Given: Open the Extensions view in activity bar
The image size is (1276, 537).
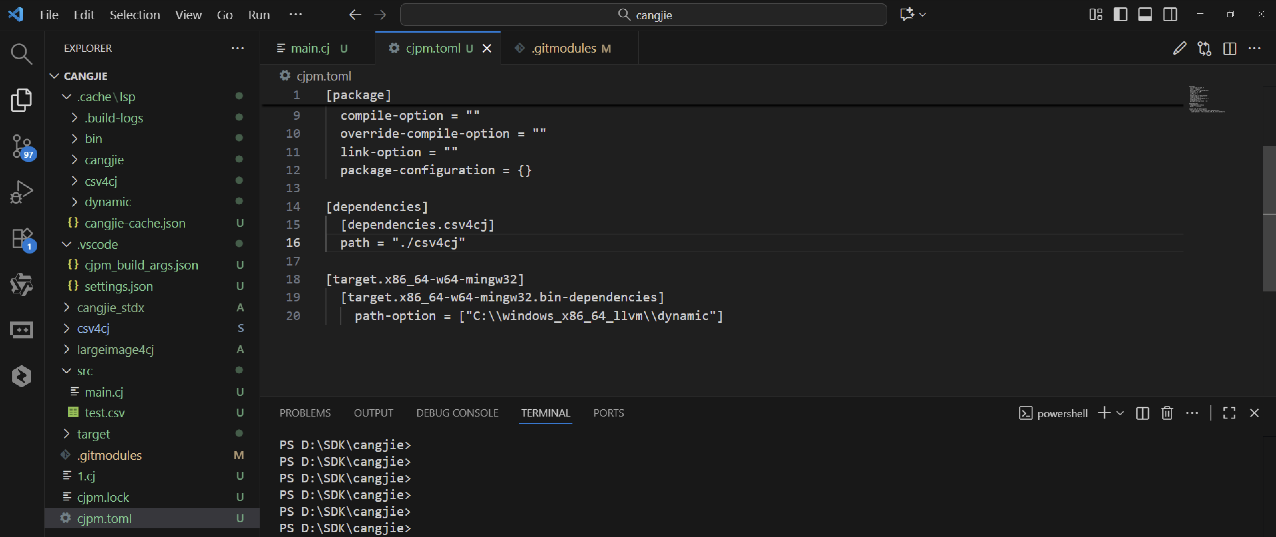Looking at the screenshot, I should [21, 238].
